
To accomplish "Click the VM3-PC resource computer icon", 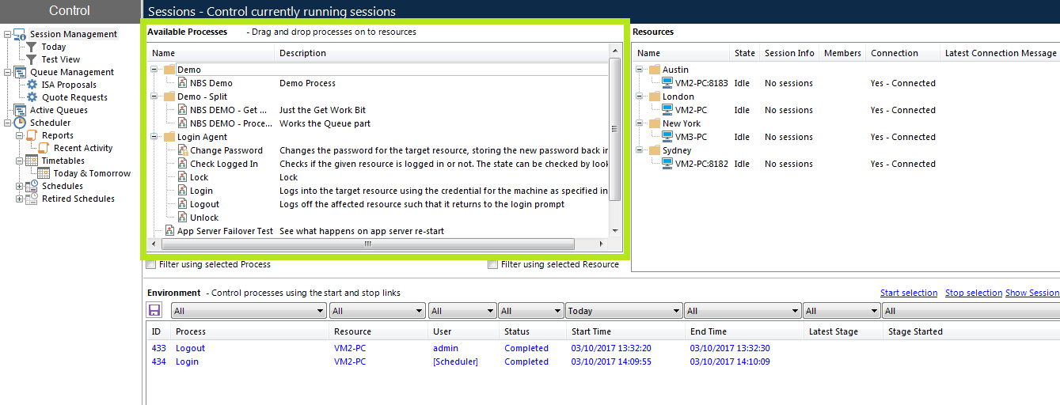I will pos(667,137).
